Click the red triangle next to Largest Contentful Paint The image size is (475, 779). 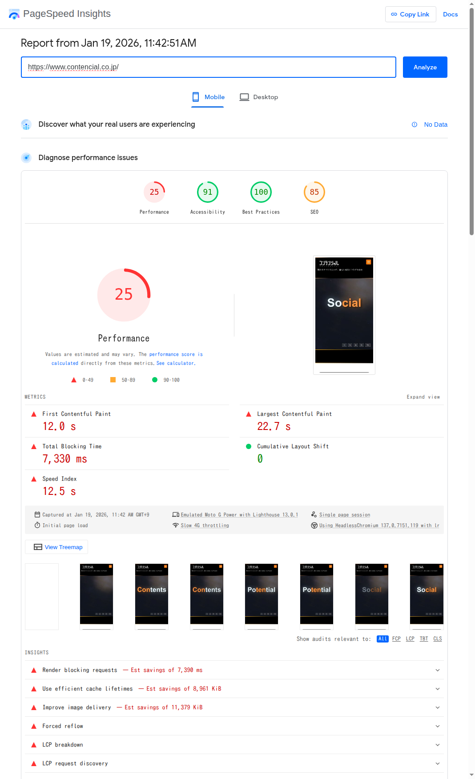pos(249,414)
